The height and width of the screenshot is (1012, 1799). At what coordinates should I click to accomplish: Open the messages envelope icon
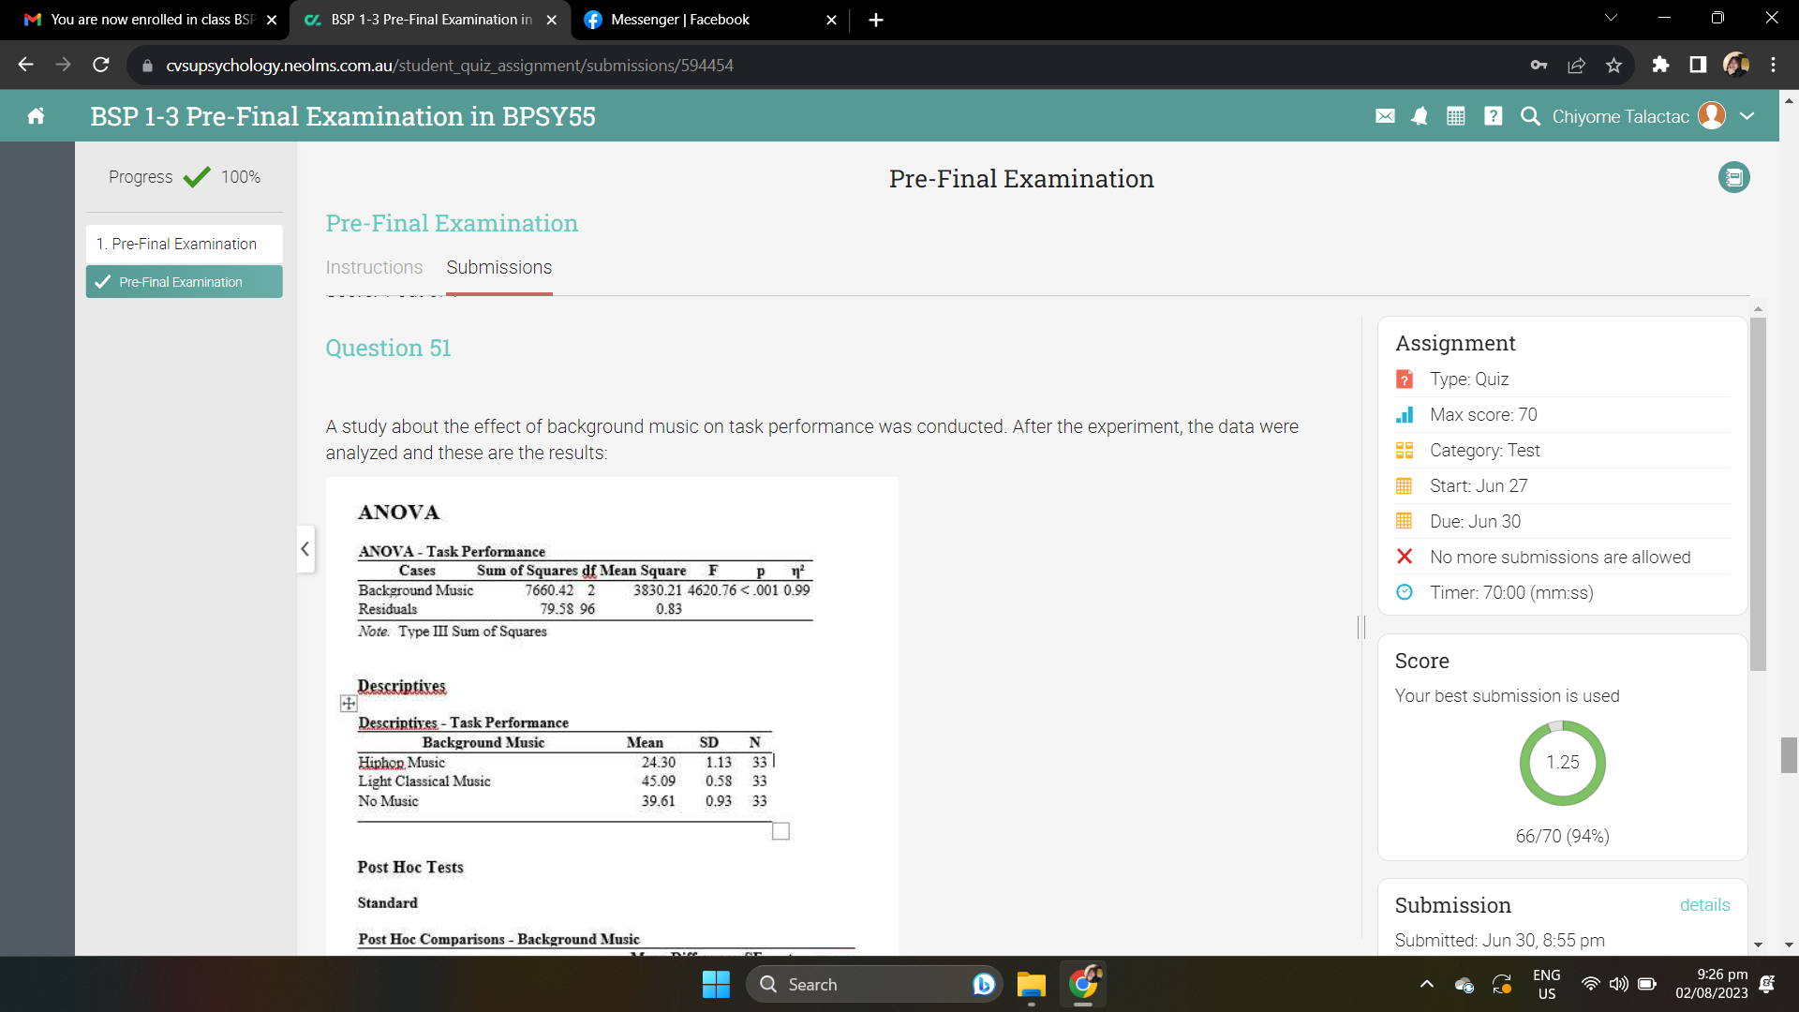tap(1385, 116)
